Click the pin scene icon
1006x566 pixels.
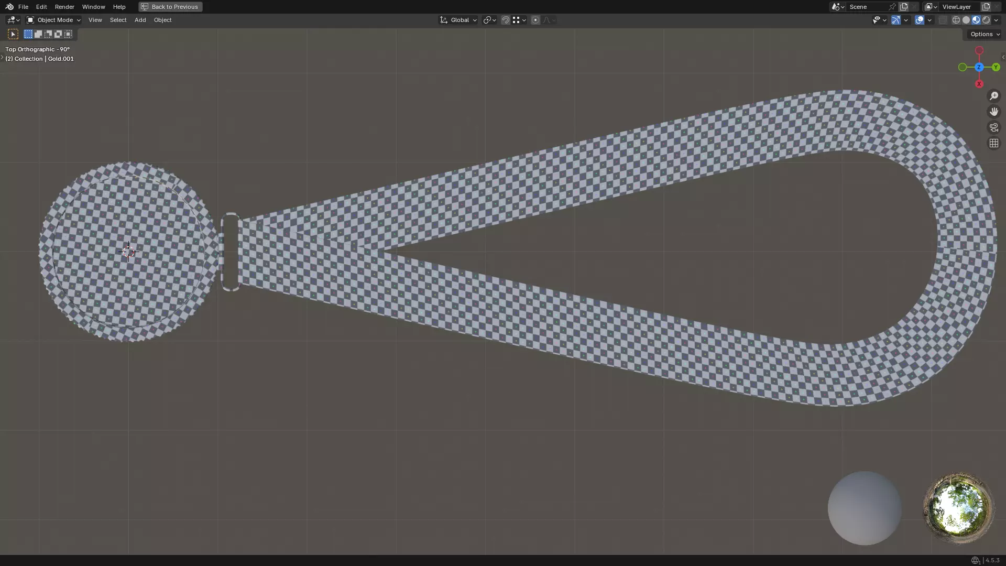click(892, 7)
